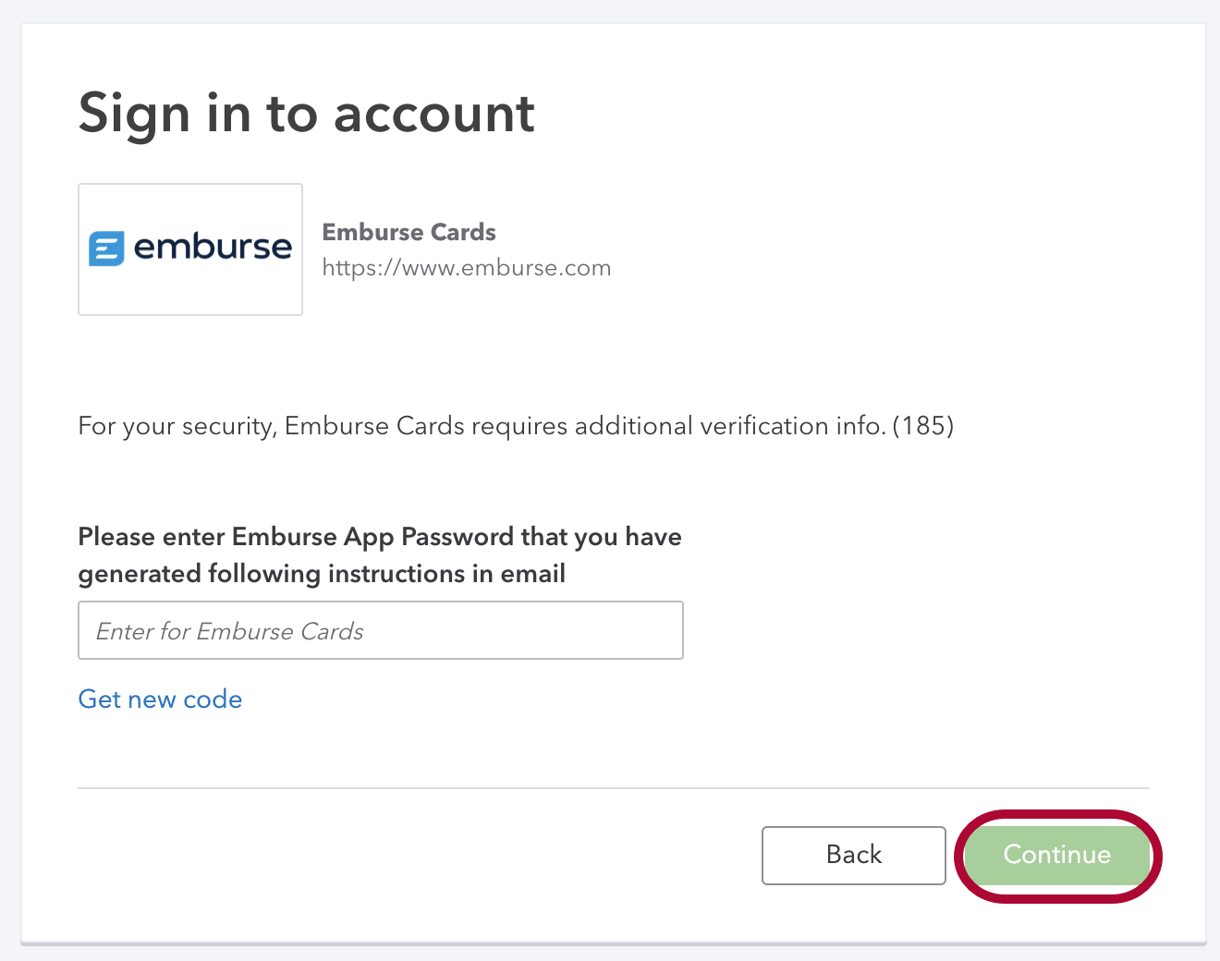Open the https://www.emburse.com link
The image size is (1220, 961).
[x=466, y=267]
